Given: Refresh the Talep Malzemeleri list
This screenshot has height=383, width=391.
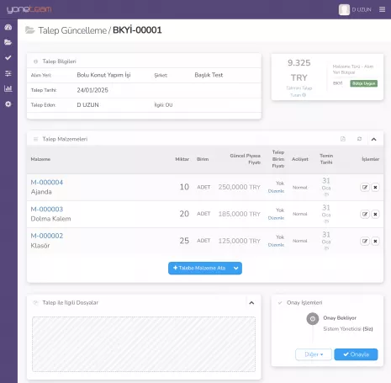Looking at the screenshot, I should click(x=359, y=139).
